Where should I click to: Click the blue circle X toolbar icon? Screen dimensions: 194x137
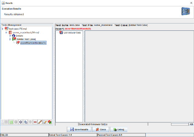point(21,122)
